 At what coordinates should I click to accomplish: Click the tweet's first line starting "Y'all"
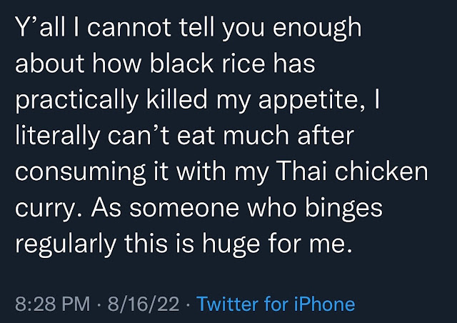189,30
